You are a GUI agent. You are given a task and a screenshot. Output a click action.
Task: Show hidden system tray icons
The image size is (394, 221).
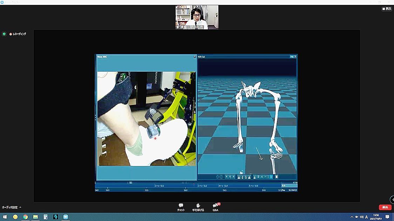352,217
